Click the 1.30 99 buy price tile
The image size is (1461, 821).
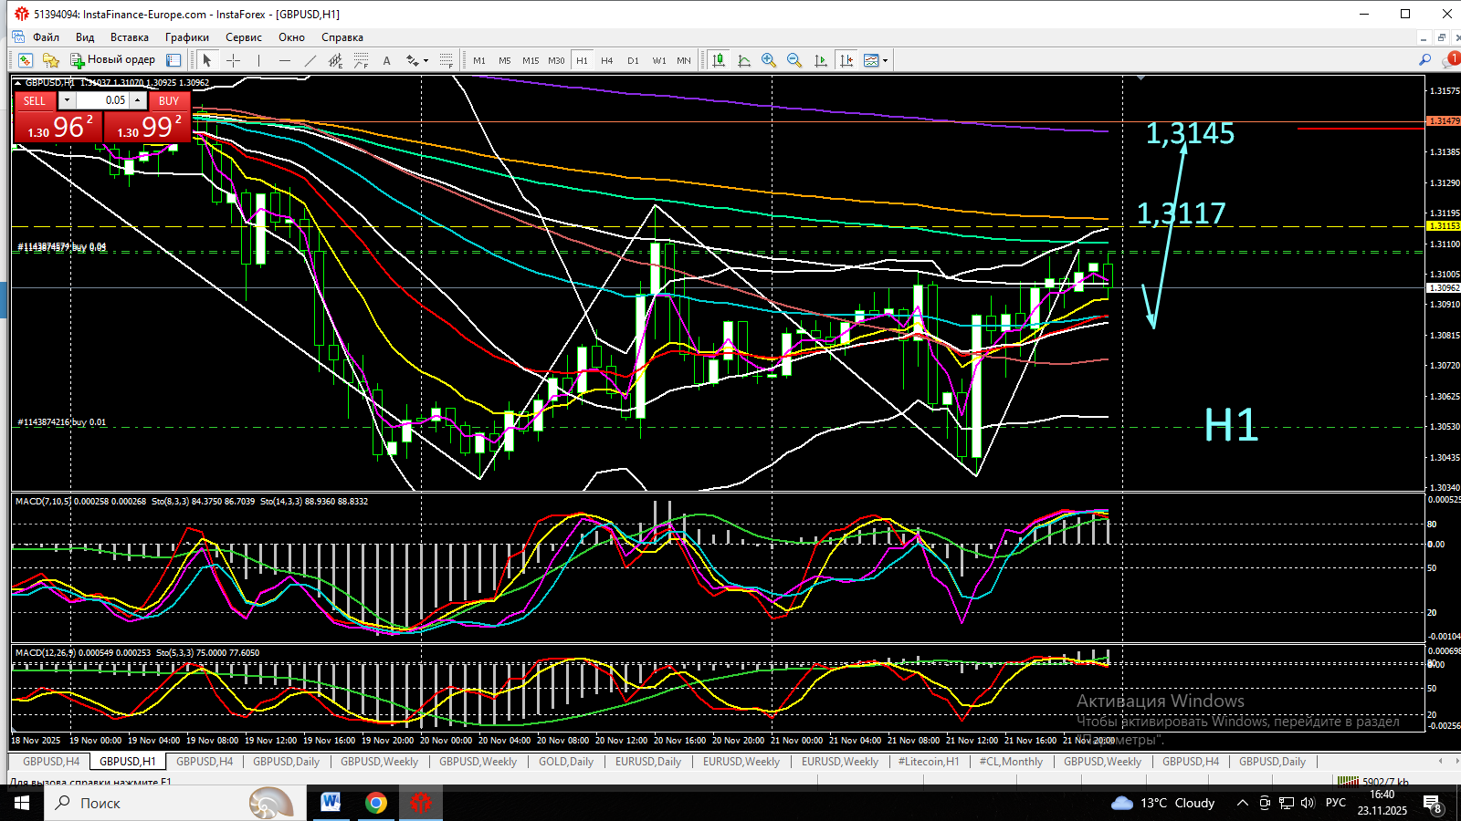tap(147, 127)
